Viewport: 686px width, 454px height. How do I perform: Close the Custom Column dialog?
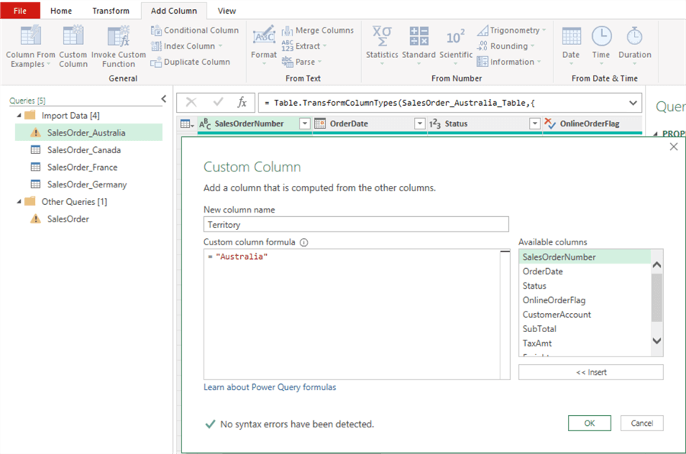tap(674, 146)
